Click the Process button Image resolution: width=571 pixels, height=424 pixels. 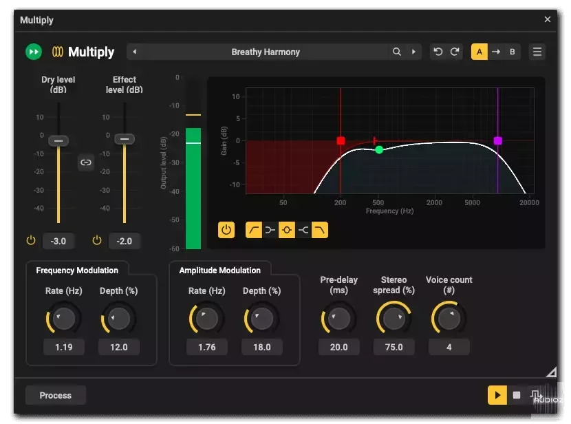(x=55, y=395)
